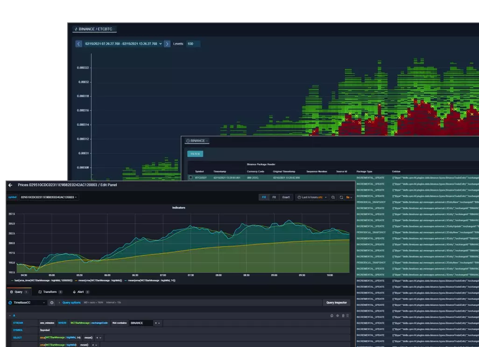Add function after ema mean() plus
The width and height of the screenshot is (479, 347).
(x=99, y=338)
